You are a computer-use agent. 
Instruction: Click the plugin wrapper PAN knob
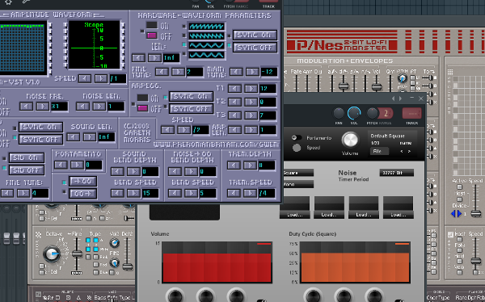tap(339, 113)
